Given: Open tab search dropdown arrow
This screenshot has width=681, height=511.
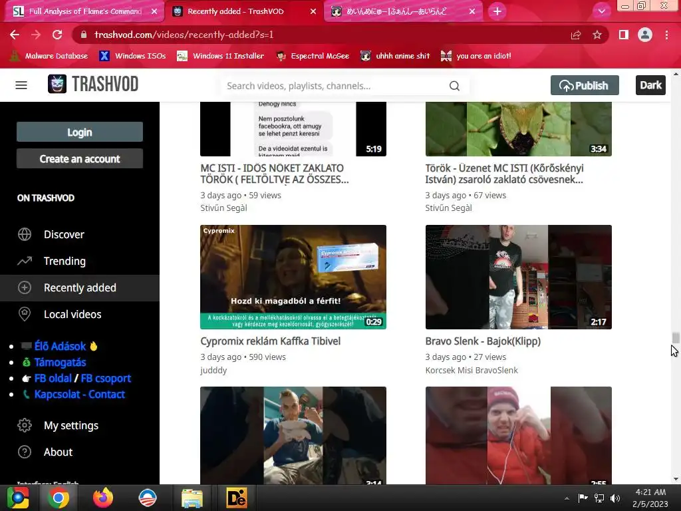Looking at the screenshot, I should coord(601,11).
